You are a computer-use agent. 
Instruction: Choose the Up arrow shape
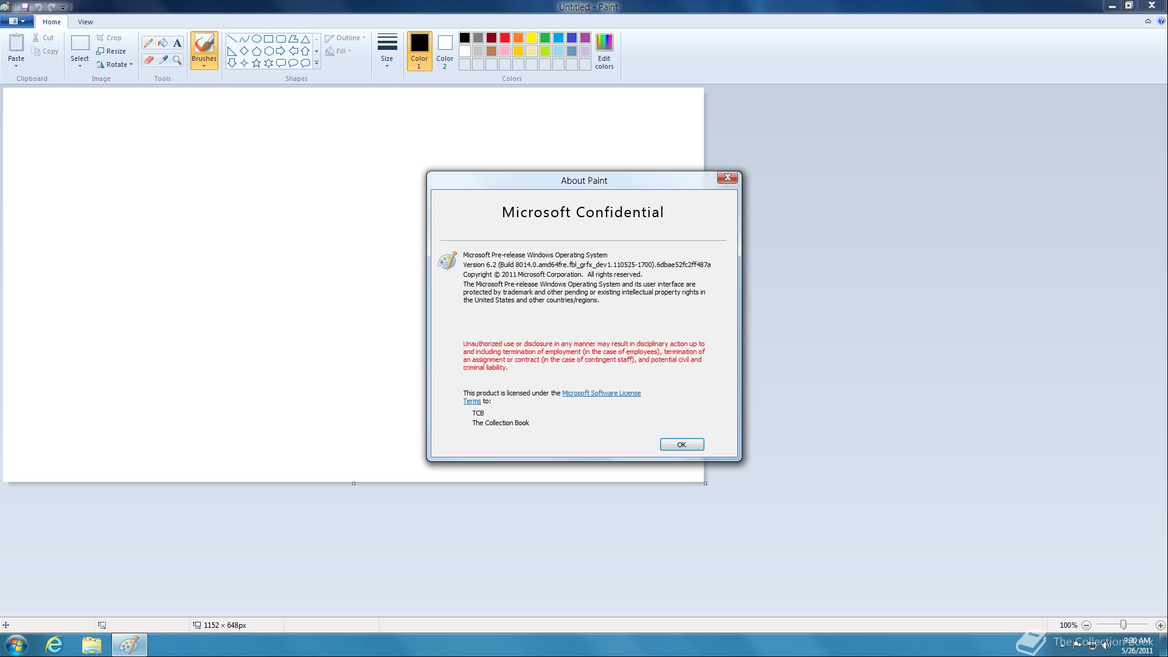coord(305,51)
